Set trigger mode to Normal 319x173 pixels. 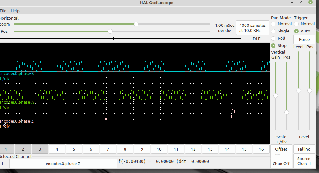click(x=296, y=24)
